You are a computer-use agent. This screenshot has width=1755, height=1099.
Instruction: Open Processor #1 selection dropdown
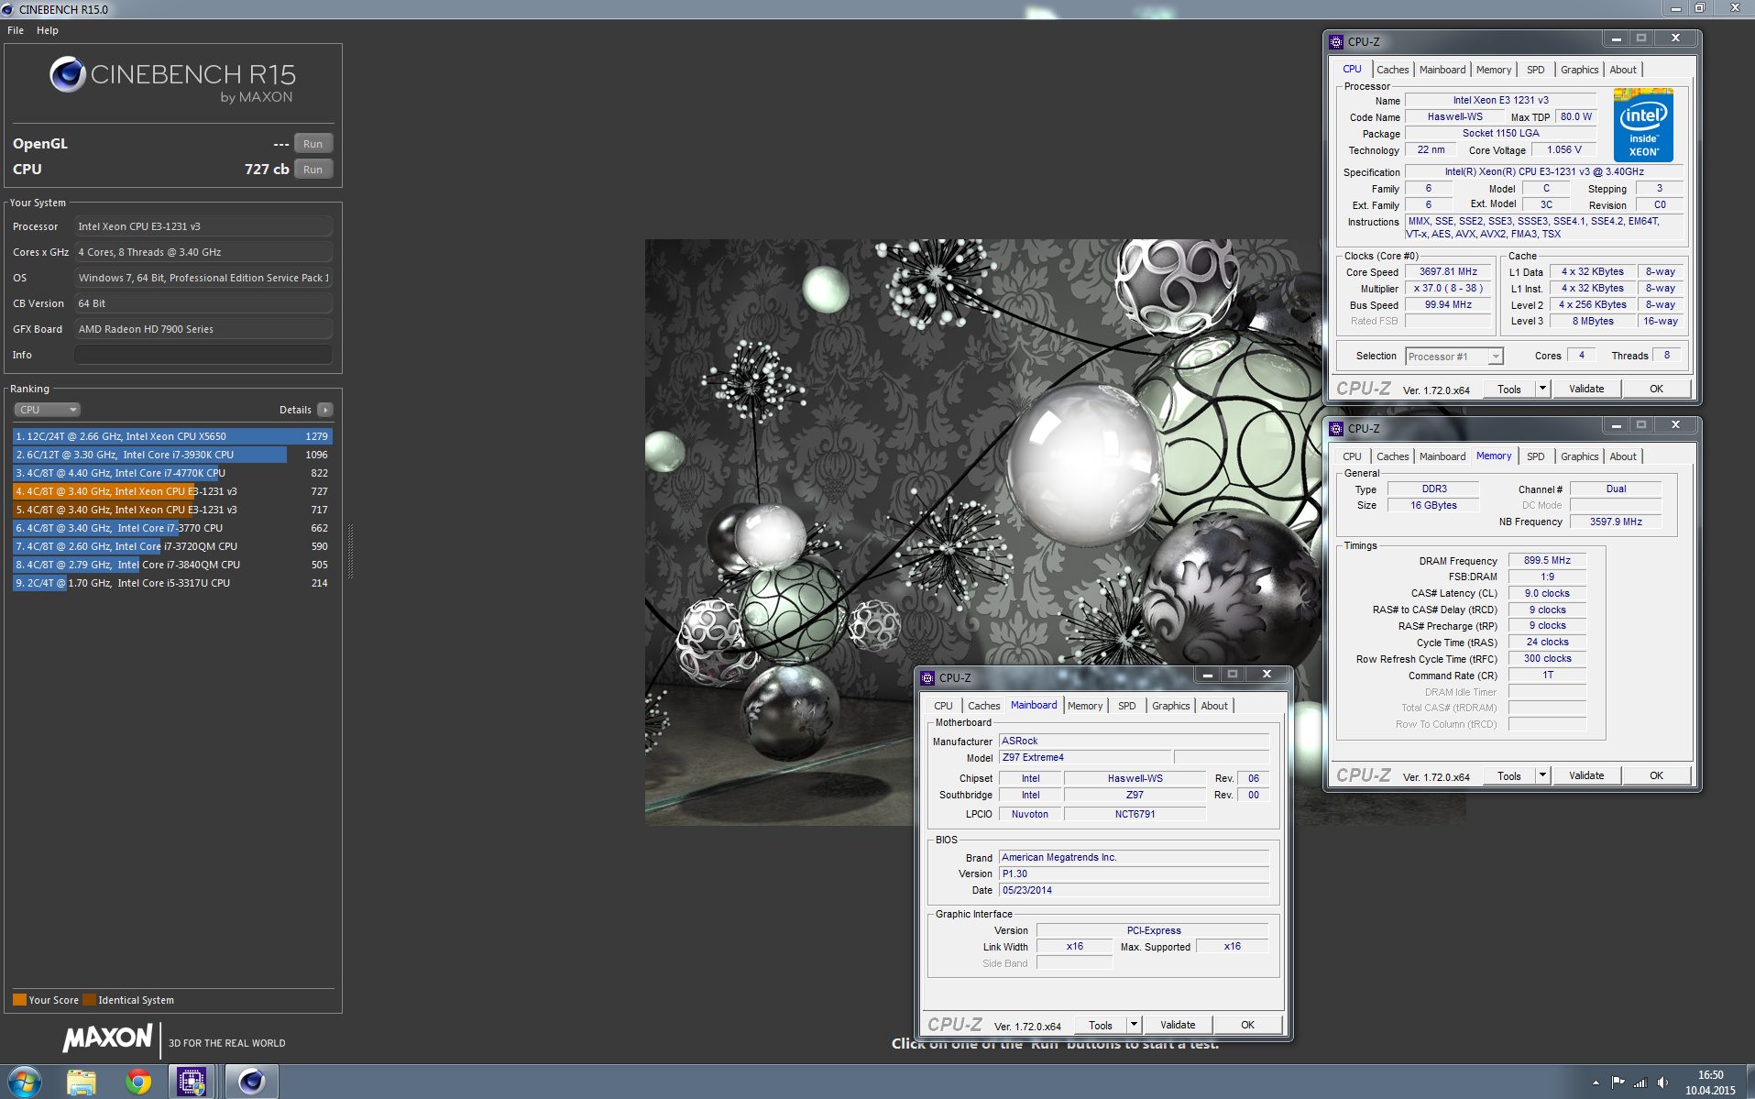click(x=1453, y=357)
